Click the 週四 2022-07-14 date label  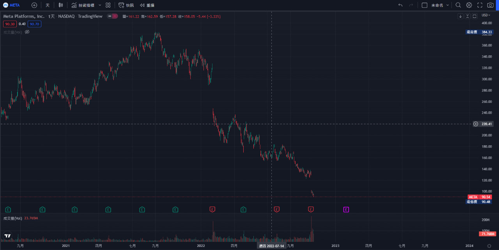(271, 246)
